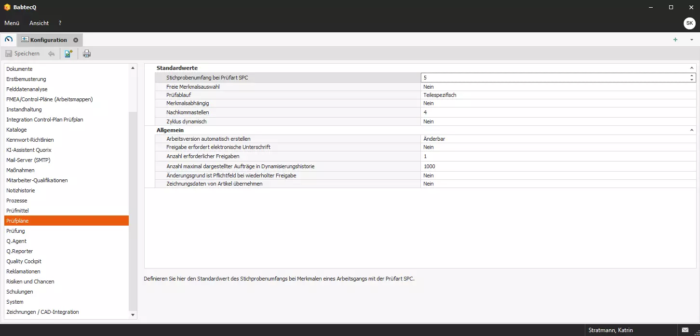This screenshot has height=336, width=700.
Task: Click the new configuration document icon
Action: tap(69, 54)
